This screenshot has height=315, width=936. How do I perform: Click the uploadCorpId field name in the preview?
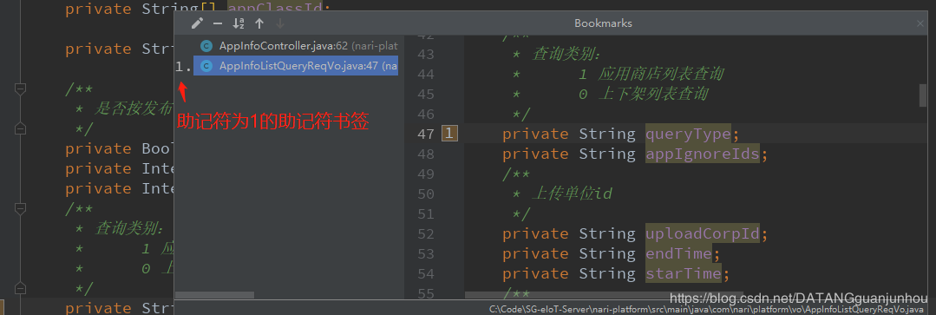click(x=703, y=233)
